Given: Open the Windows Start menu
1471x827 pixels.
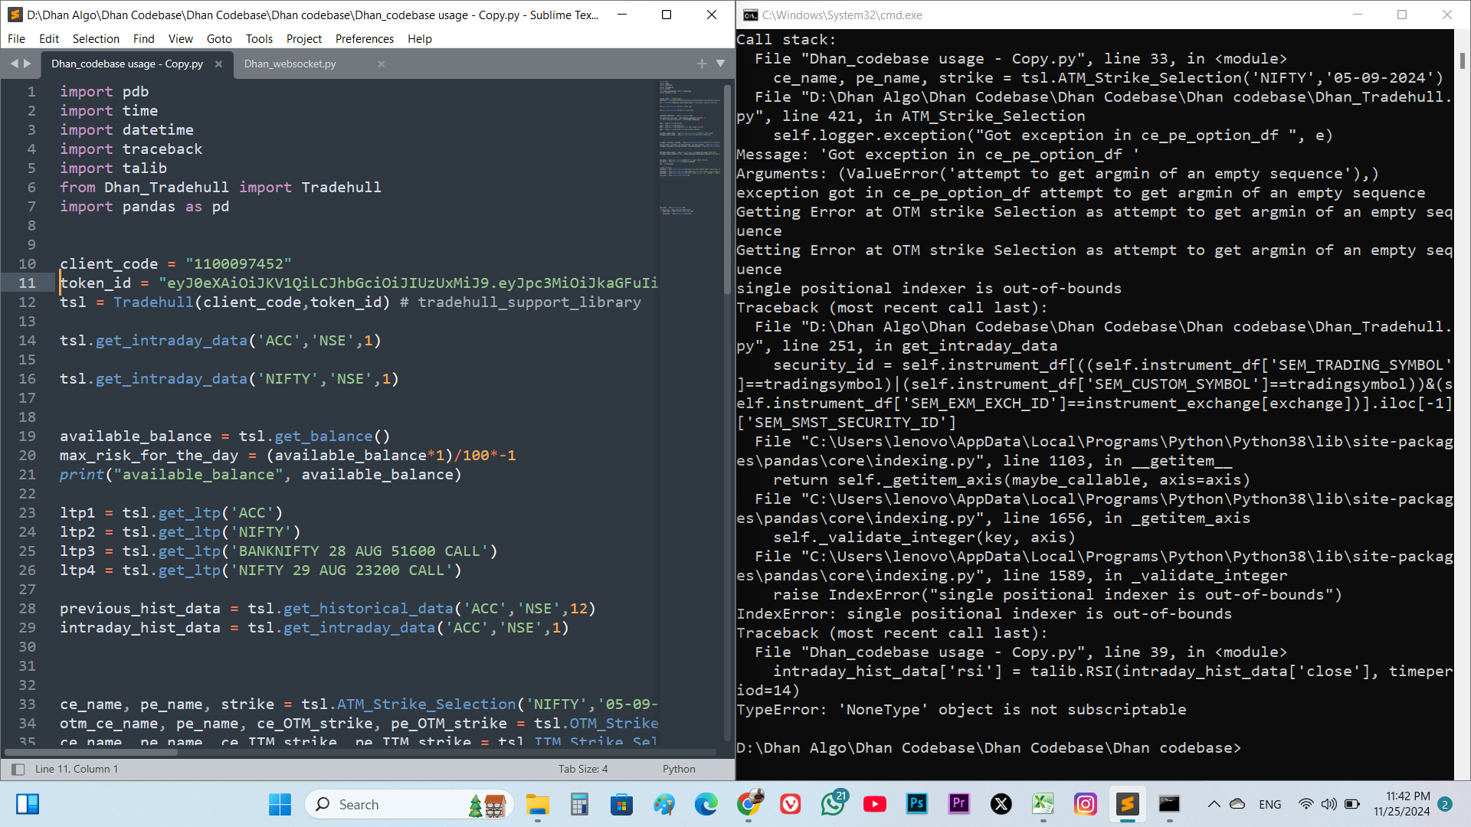Looking at the screenshot, I should (280, 804).
